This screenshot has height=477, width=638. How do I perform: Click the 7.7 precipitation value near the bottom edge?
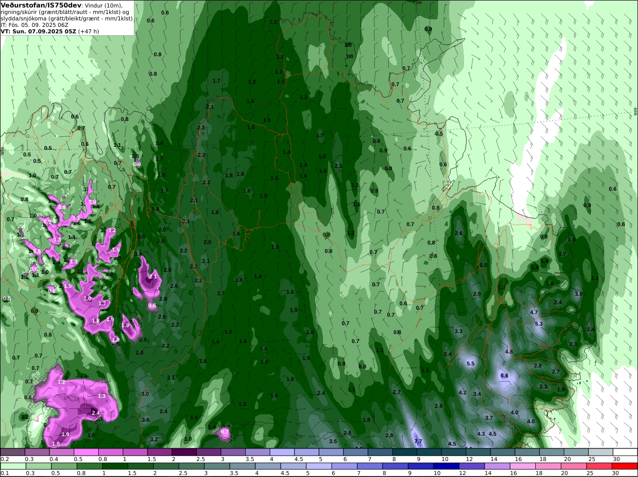pos(418,441)
